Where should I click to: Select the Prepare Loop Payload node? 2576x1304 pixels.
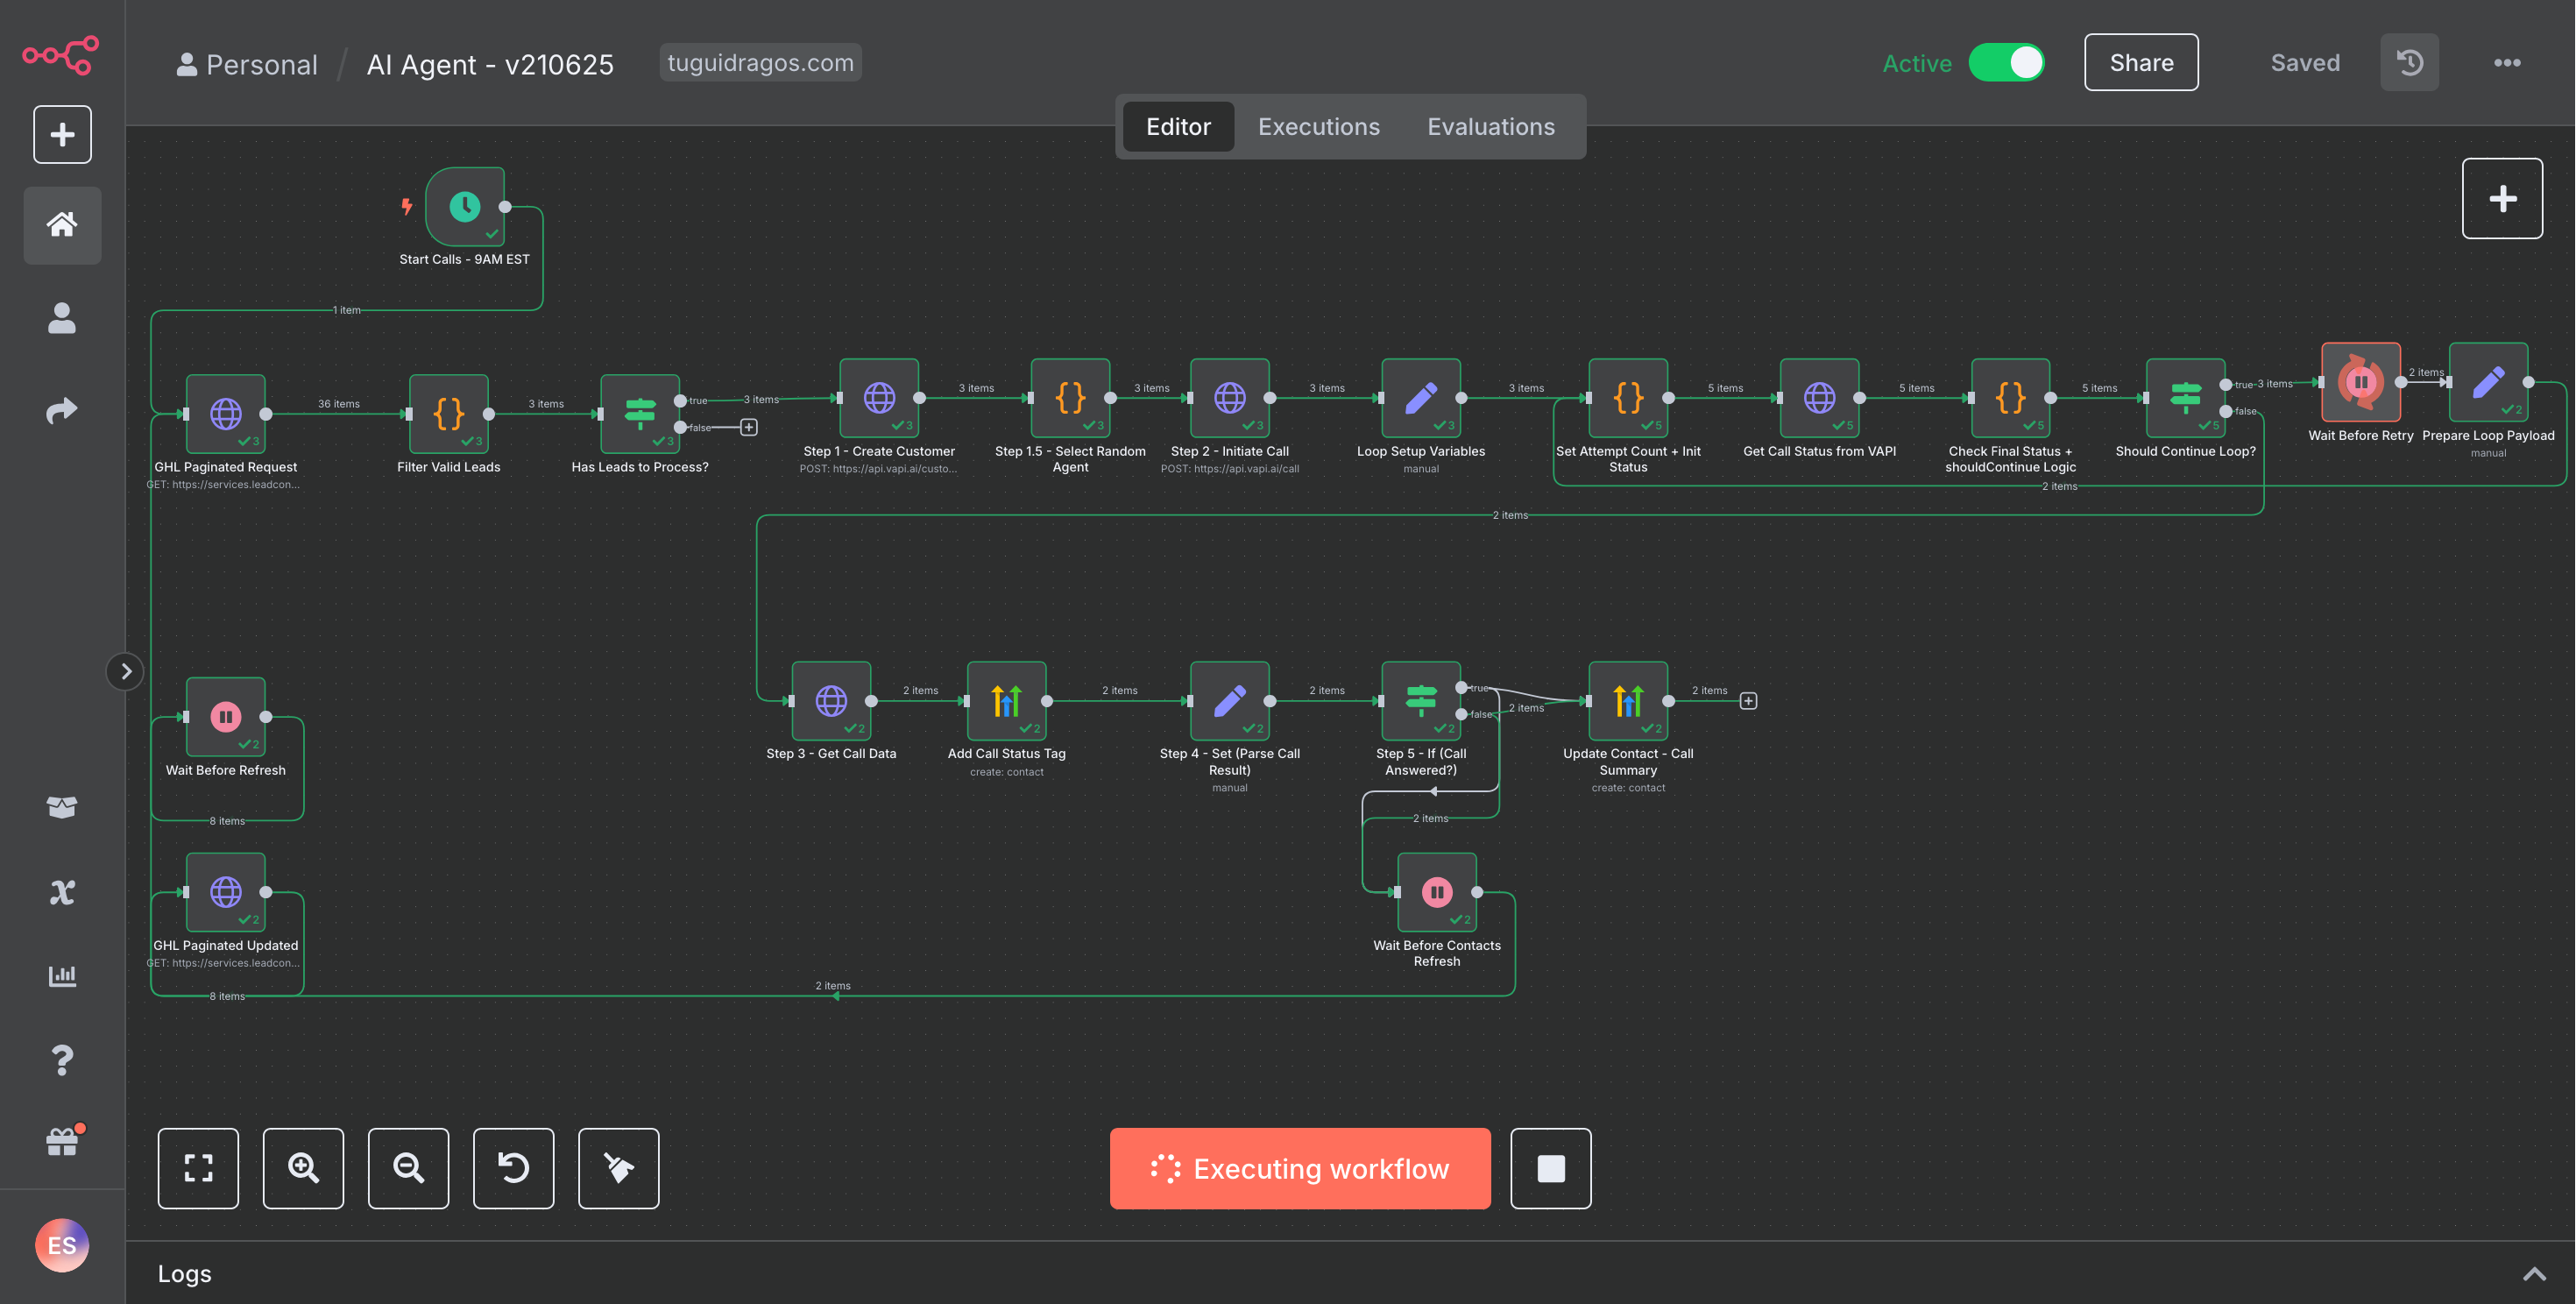(2488, 382)
